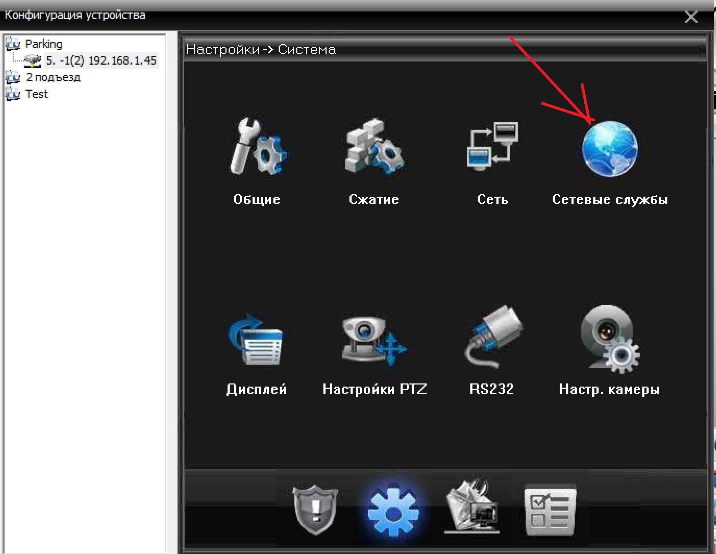
Task: Switch to the alarm shield tab at the bottom
Action: 315,509
